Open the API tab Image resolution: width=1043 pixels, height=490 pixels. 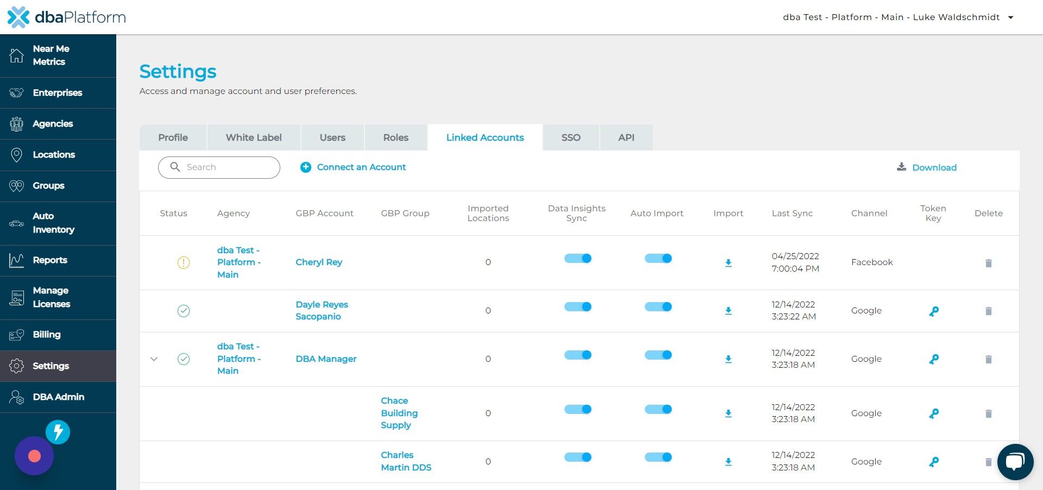click(x=626, y=137)
